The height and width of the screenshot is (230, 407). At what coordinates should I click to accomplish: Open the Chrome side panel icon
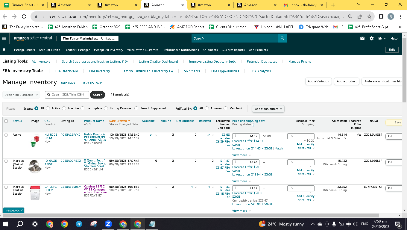(381, 16)
